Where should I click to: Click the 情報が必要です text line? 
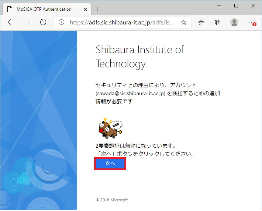114,101
